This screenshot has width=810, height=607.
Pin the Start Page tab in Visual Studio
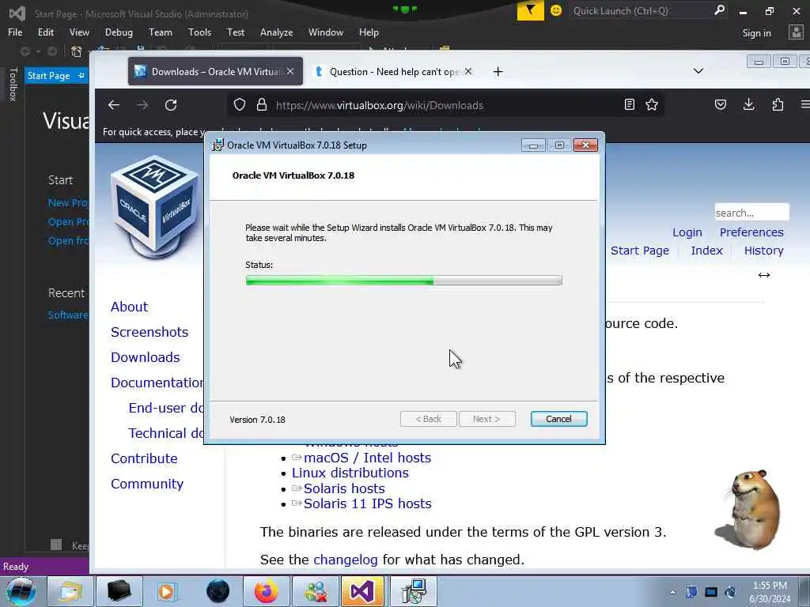(x=81, y=76)
